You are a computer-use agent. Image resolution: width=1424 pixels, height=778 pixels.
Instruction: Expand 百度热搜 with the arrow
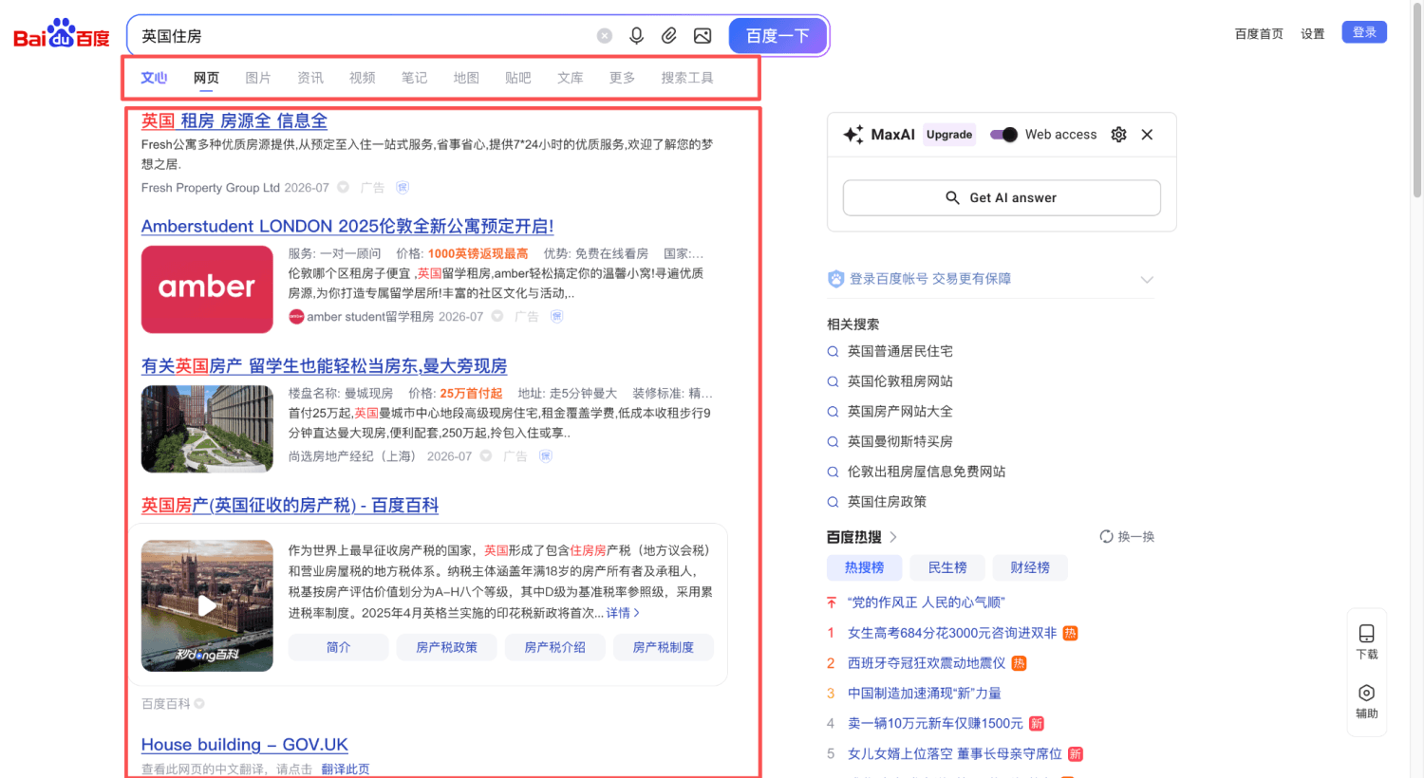pyautogui.click(x=893, y=537)
